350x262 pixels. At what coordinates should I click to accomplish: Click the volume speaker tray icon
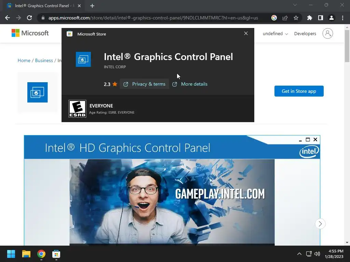tap(317, 254)
